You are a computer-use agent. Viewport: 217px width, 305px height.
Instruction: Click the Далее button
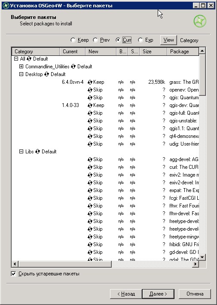[158, 294]
